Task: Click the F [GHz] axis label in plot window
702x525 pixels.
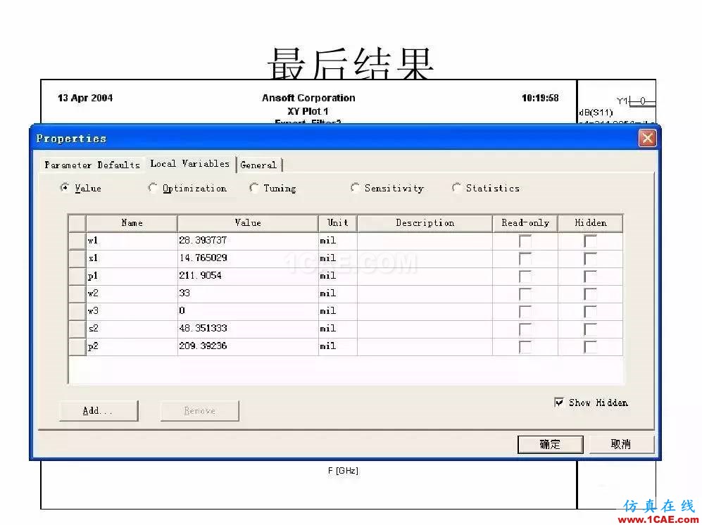Action: coord(343,470)
